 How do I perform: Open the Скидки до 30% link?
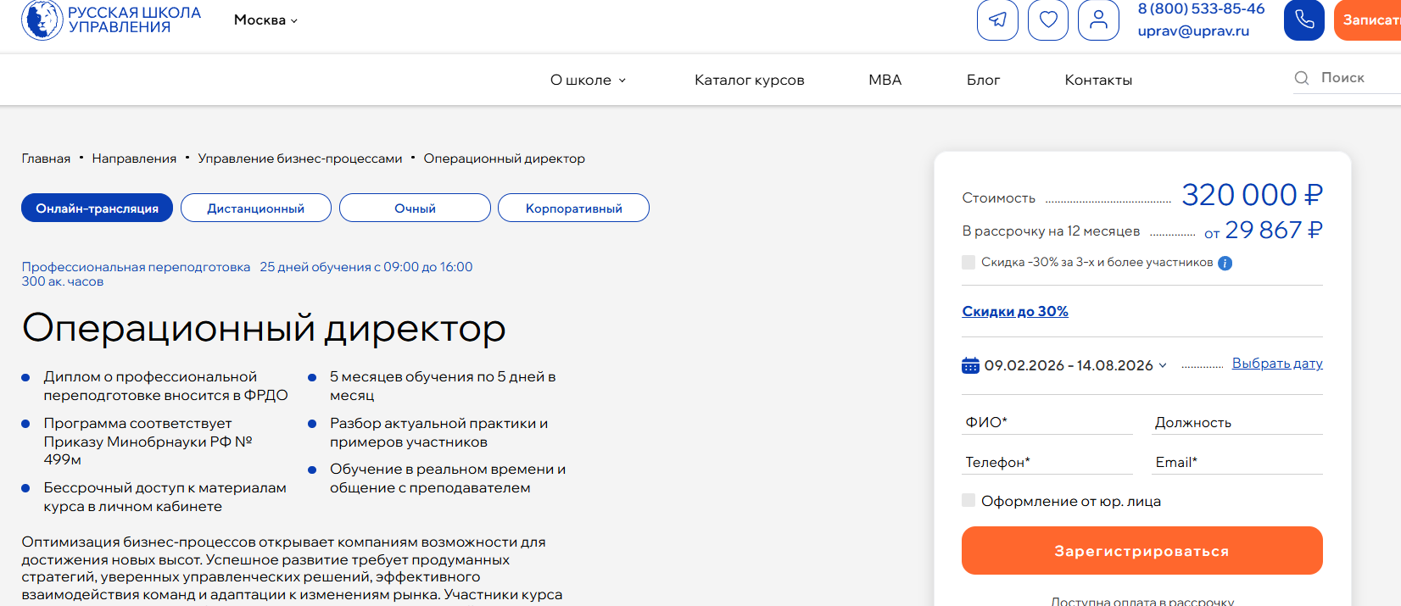click(1014, 311)
